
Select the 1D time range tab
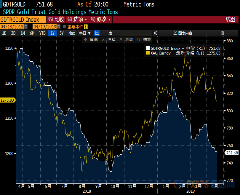tap(4, 33)
